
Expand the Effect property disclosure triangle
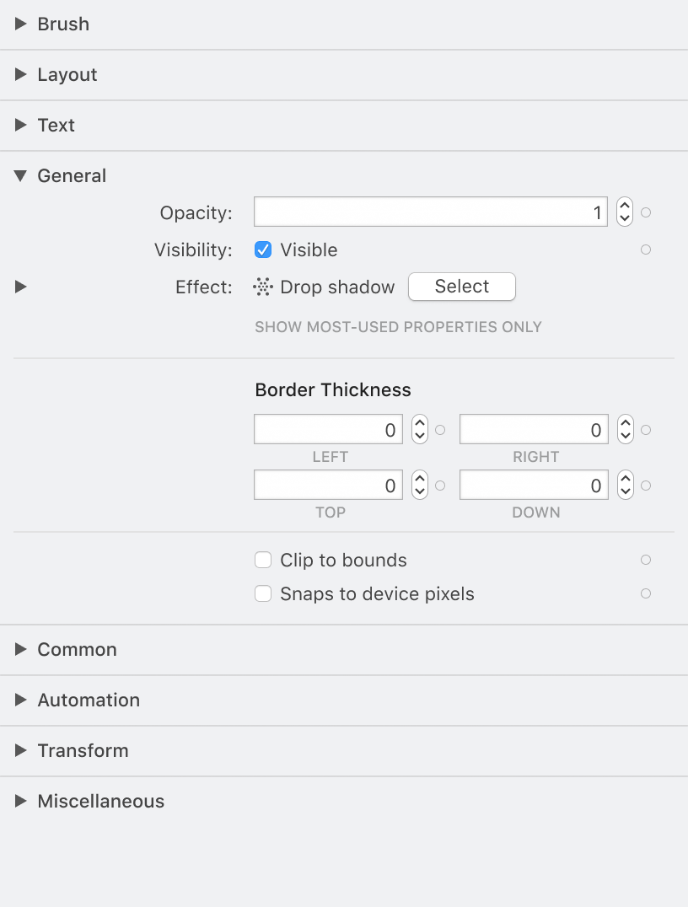pyautogui.click(x=20, y=287)
